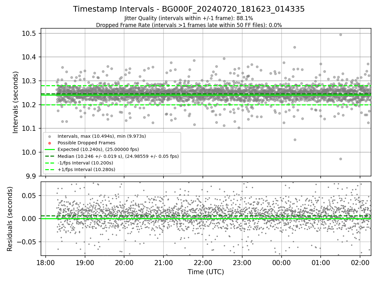378x283 pixels.
Task: Click the 01:00 time tick label
Action: coord(321,262)
